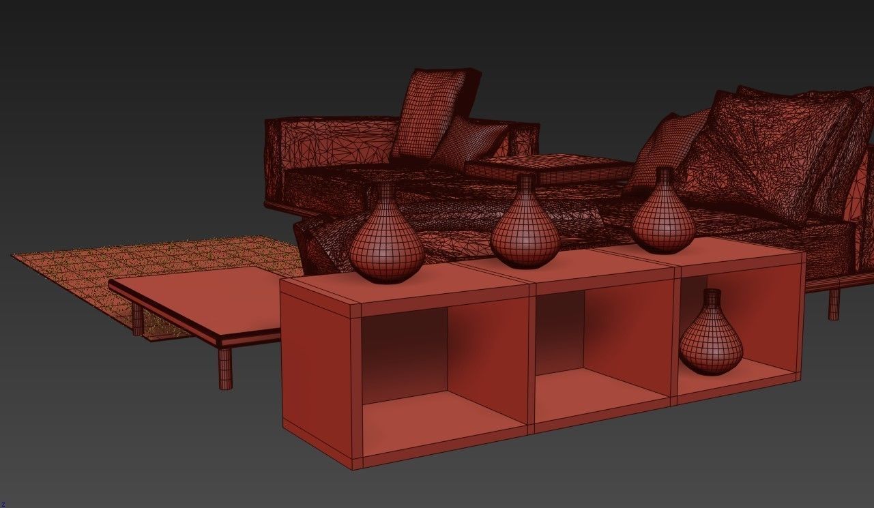874x508 pixels.
Task: Select the leftmost vase on the shelf top
Action: [386, 233]
